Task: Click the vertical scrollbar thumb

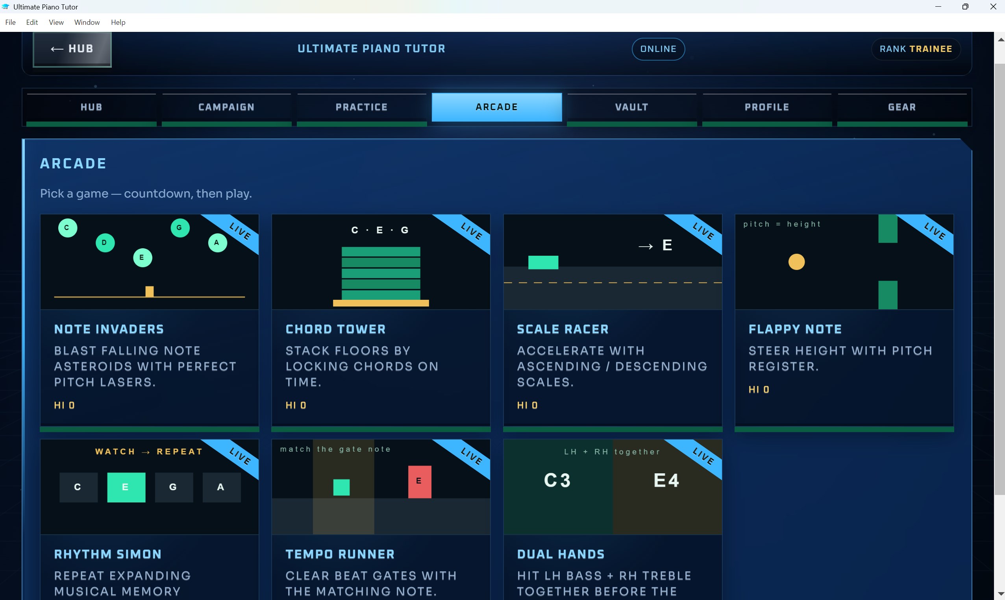Action: 999,279
